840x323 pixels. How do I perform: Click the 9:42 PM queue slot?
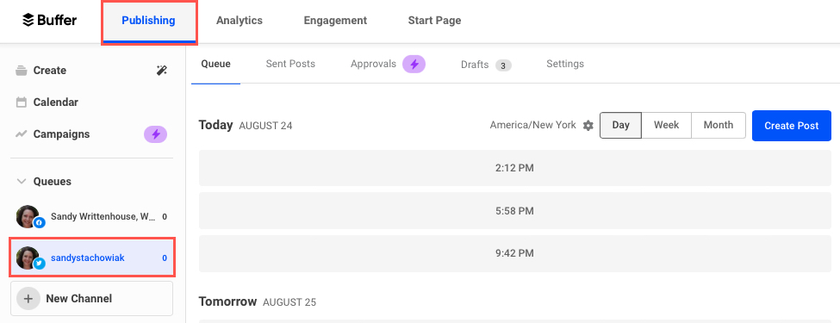(x=515, y=253)
